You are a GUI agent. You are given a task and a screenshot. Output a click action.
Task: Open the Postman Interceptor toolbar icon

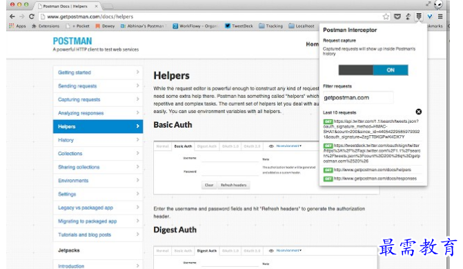[x=419, y=17]
